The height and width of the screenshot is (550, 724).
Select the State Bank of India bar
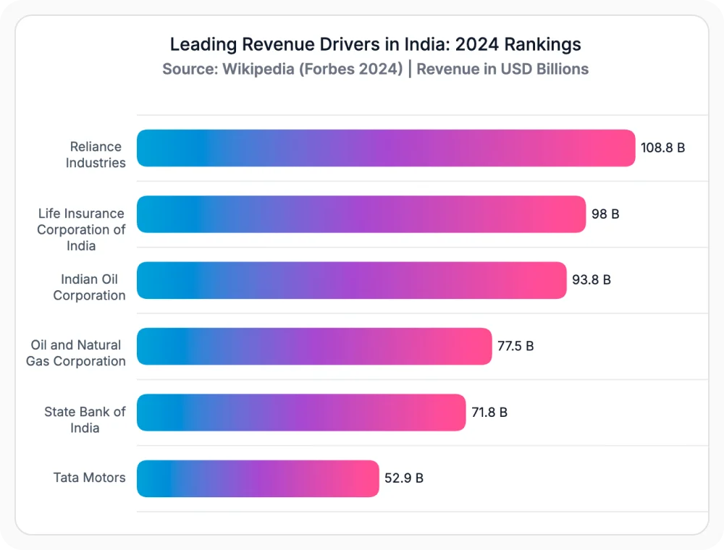click(301, 412)
